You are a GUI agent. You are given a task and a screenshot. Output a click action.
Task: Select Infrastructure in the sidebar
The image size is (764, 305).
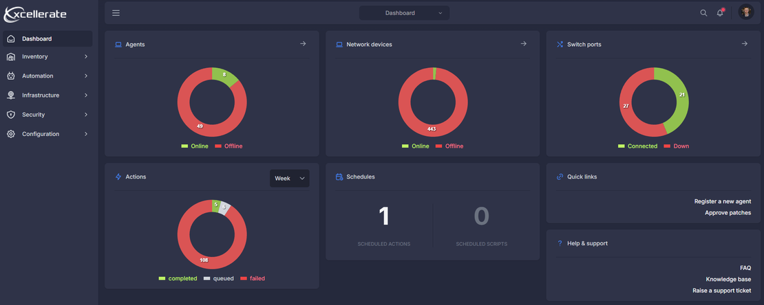47,95
